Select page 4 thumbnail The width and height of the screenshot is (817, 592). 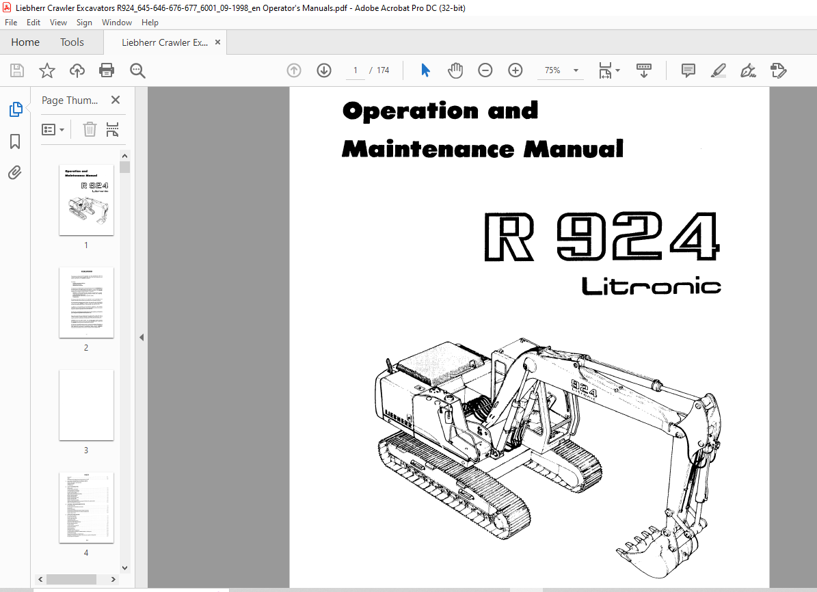87,508
